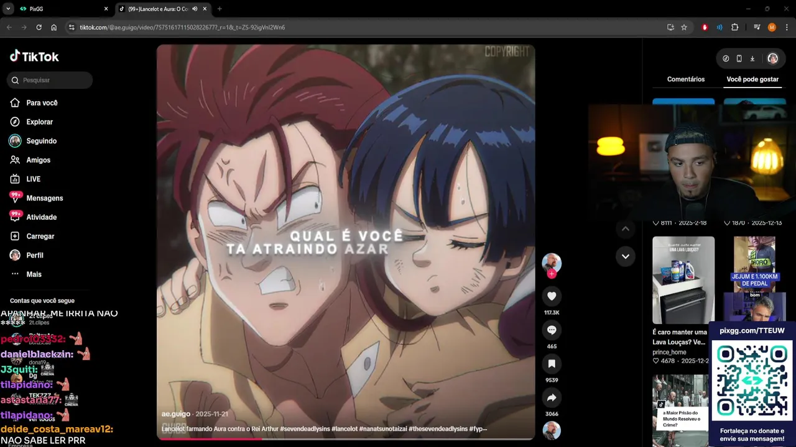This screenshot has width=796, height=447.
Task: Open the ae.guigo creator avatar beside the video
Action: (552, 263)
